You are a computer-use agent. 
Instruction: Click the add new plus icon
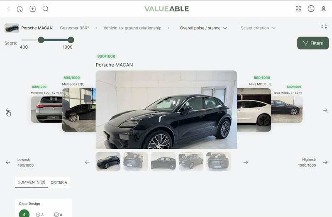[x=33, y=9]
